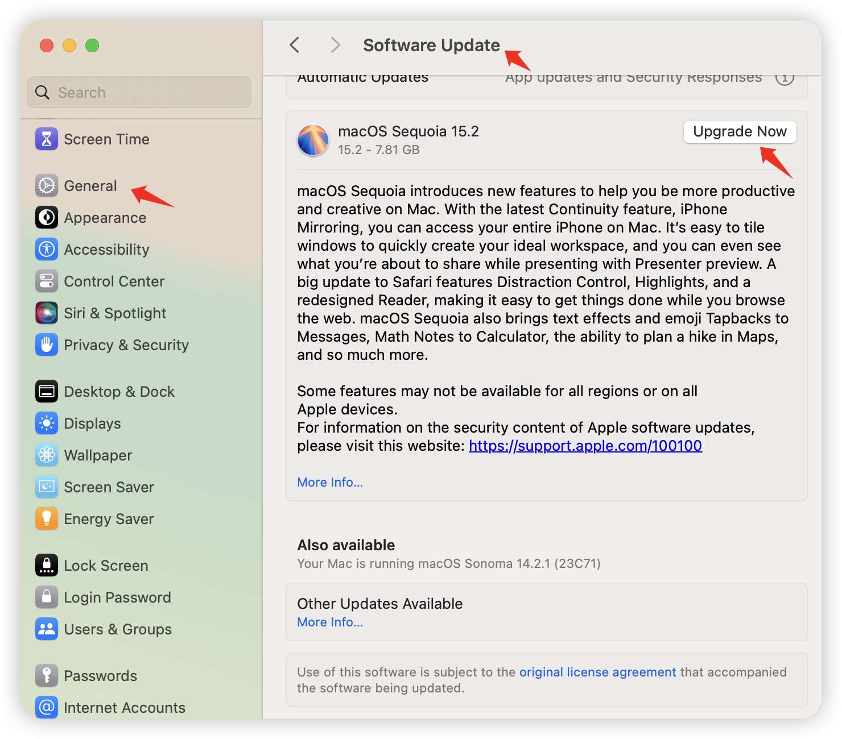Click the Upgrade Now button
842x739 pixels.
click(740, 132)
